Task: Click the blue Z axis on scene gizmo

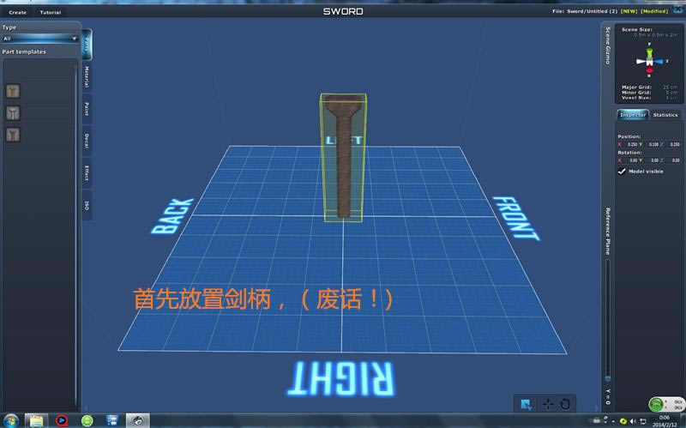Action: [660, 62]
